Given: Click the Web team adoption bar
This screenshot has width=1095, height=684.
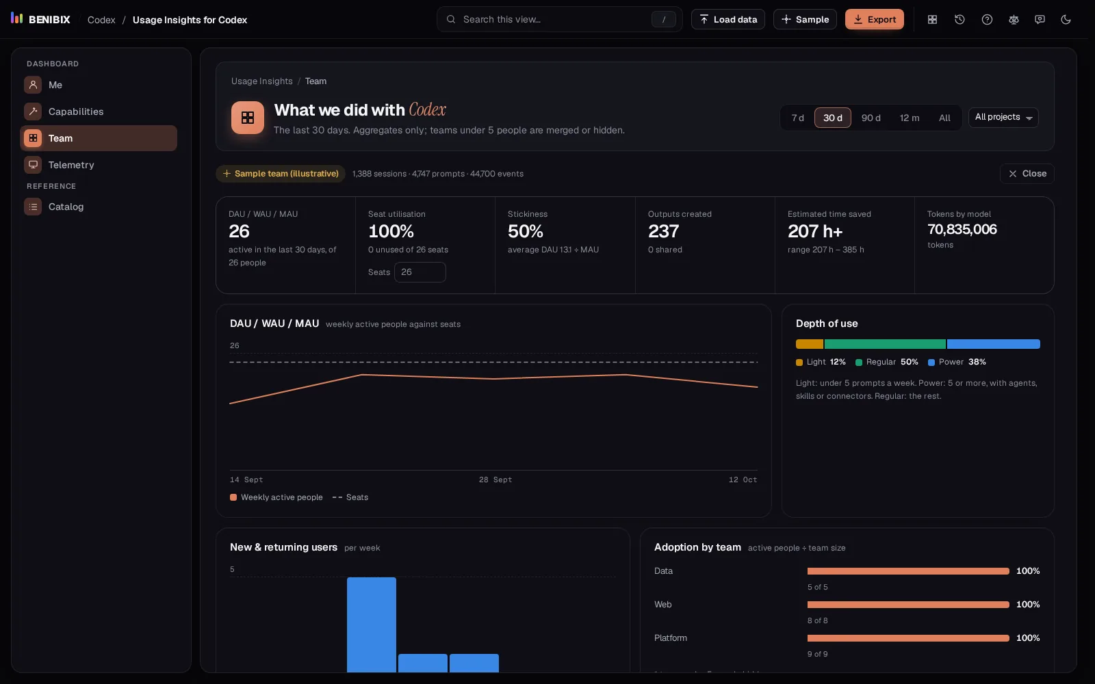Looking at the screenshot, I should [908, 605].
